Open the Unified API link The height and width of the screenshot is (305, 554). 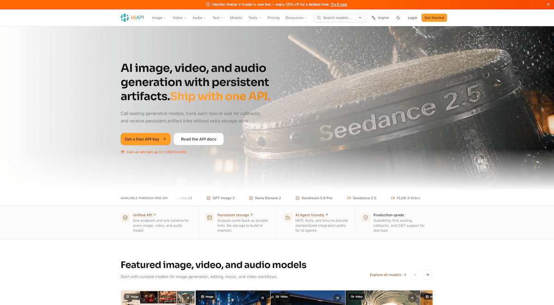click(x=144, y=215)
